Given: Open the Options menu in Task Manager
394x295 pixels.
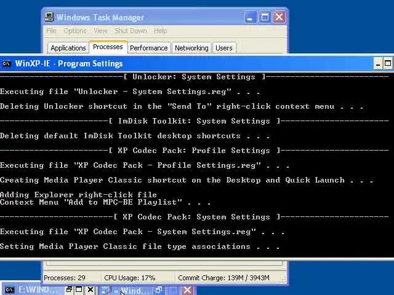Looking at the screenshot, I should (x=75, y=31).
